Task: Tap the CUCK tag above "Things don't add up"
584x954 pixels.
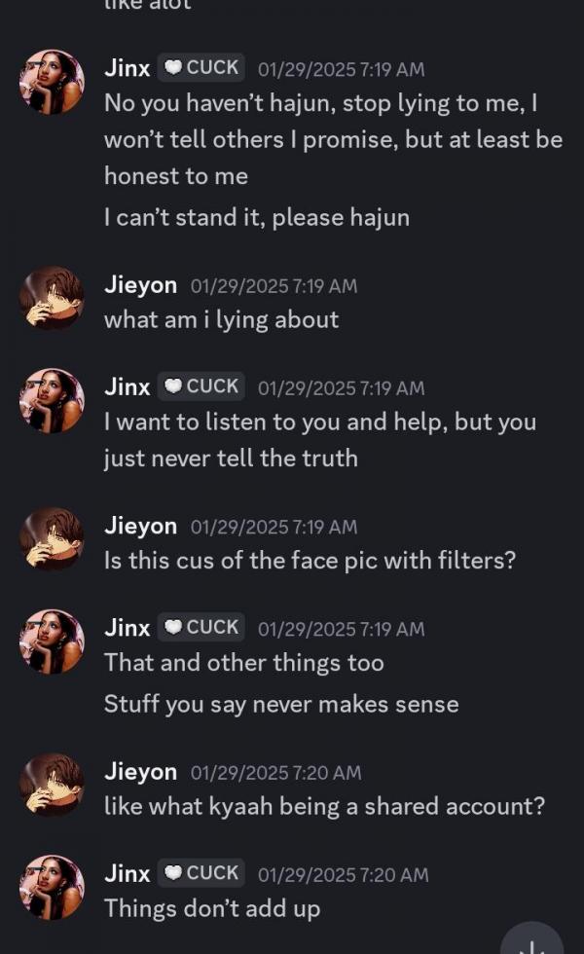Action: click(x=201, y=874)
